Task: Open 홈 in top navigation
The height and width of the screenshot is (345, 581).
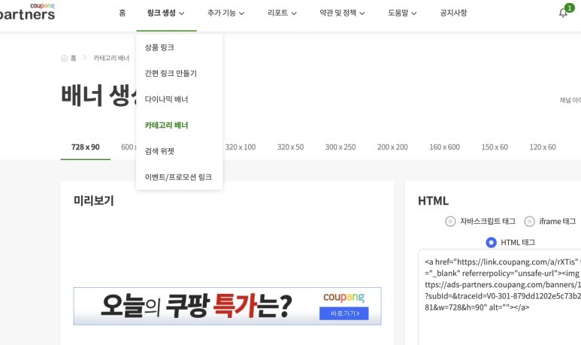Action: point(123,13)
